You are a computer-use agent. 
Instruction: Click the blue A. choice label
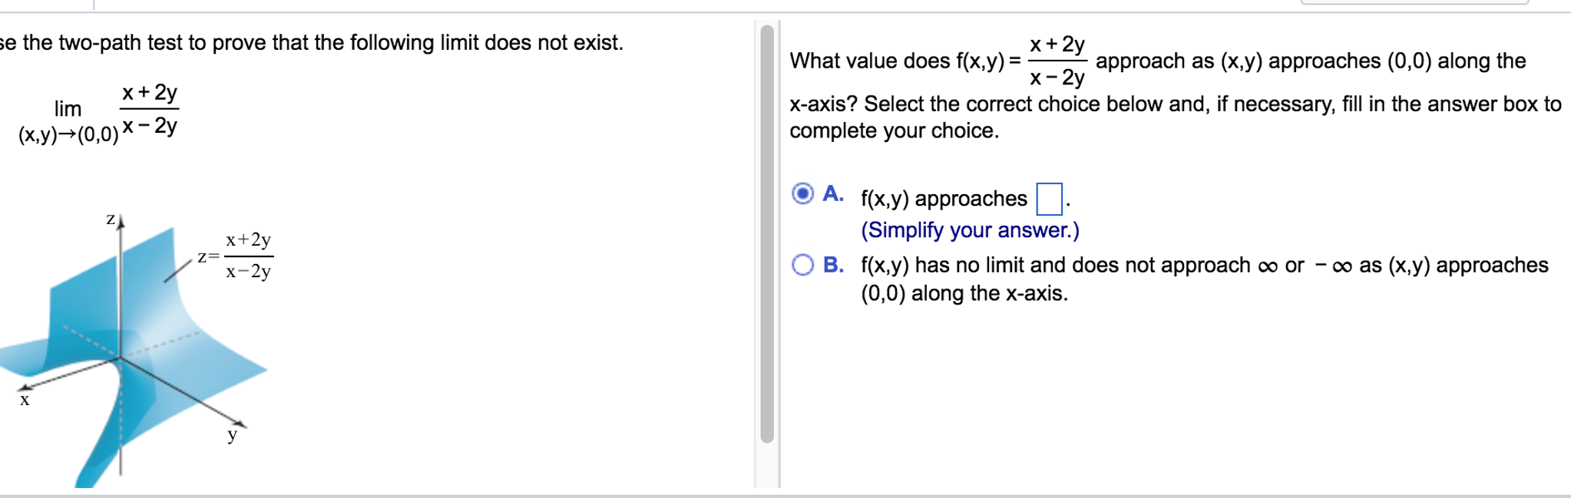pyautogui.click(x=834, y=192)
